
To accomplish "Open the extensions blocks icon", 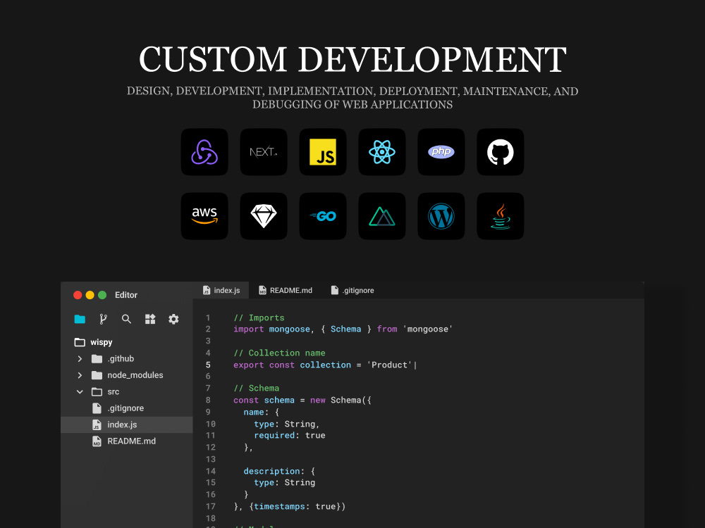I will (x=150, y=319).
